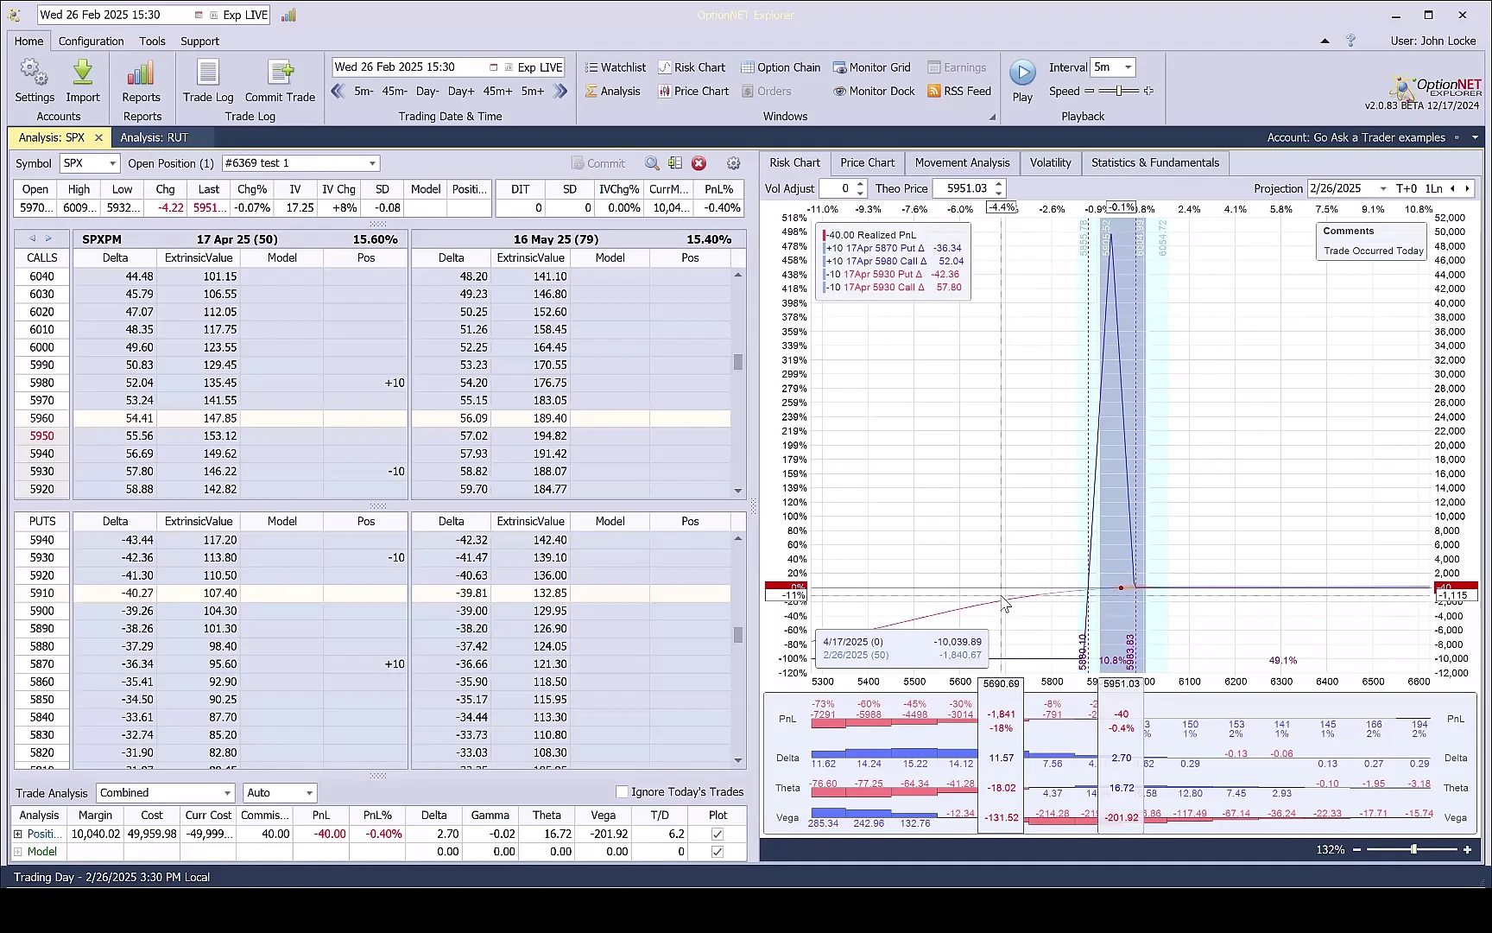Click the bar chart icon in title bar
1492x933 pixels.
288,15
